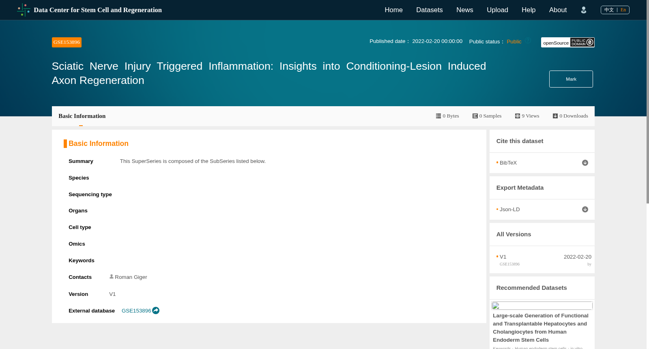Click the Version V1 value
The width and height of the screenshot is (649, 349).
112,294
